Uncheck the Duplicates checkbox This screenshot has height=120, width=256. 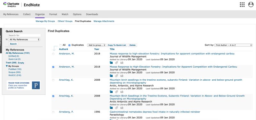click(69, 45)
